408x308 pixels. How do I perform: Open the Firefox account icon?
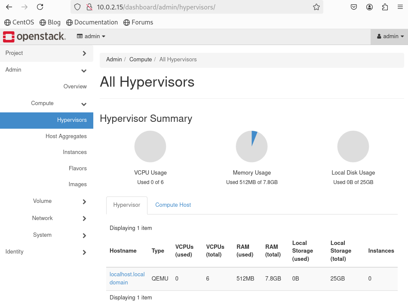click(369, 7)
